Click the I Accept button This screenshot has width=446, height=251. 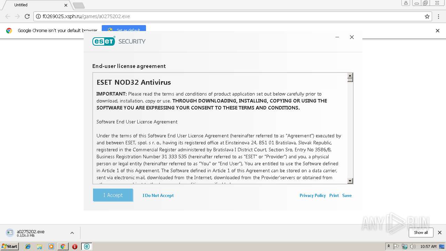[113, 195]
